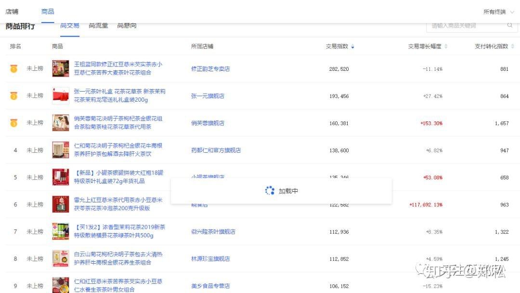This screenshot has height=293, width=520.
Task: Click the 排名 column header
Action: pyautogui.click(x=15, y=46)
